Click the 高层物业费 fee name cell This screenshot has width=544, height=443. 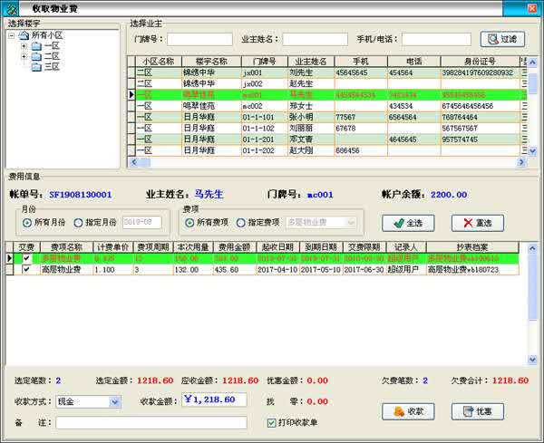click(x=66, y=269)
